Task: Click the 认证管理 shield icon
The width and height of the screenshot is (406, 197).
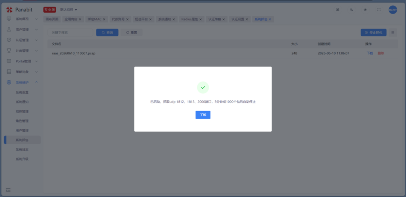Action: tap(9, 40)
